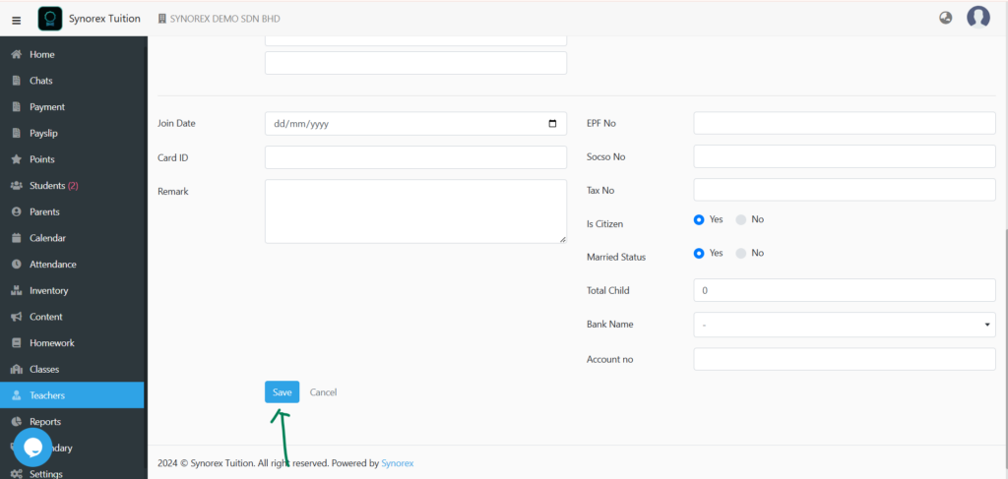Image resolution: width=1008 pixels, height=479 pixels.
Task: Open the Inventory menu item
Action: click(x=49, y=290)
